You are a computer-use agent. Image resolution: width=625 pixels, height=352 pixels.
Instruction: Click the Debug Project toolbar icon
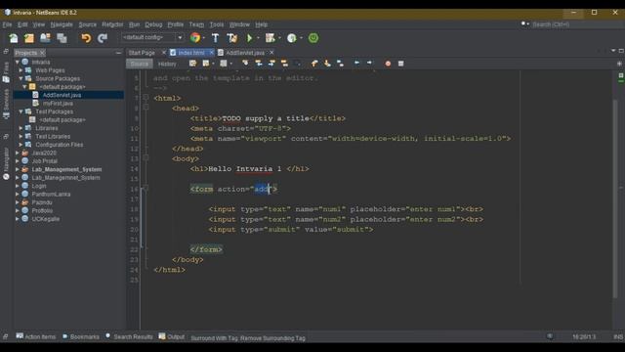click(270, 38)
